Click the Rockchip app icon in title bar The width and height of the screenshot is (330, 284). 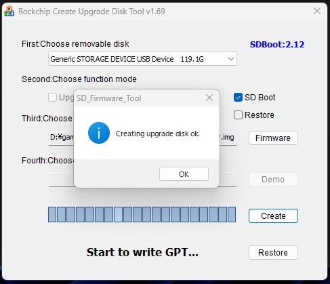tap(9, 11)
